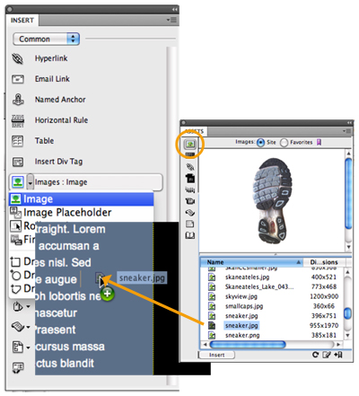Open the Images category in Assets panel
Image resolution: width=359 pixels, height=396 pixels.
click(x=190, y=145)
